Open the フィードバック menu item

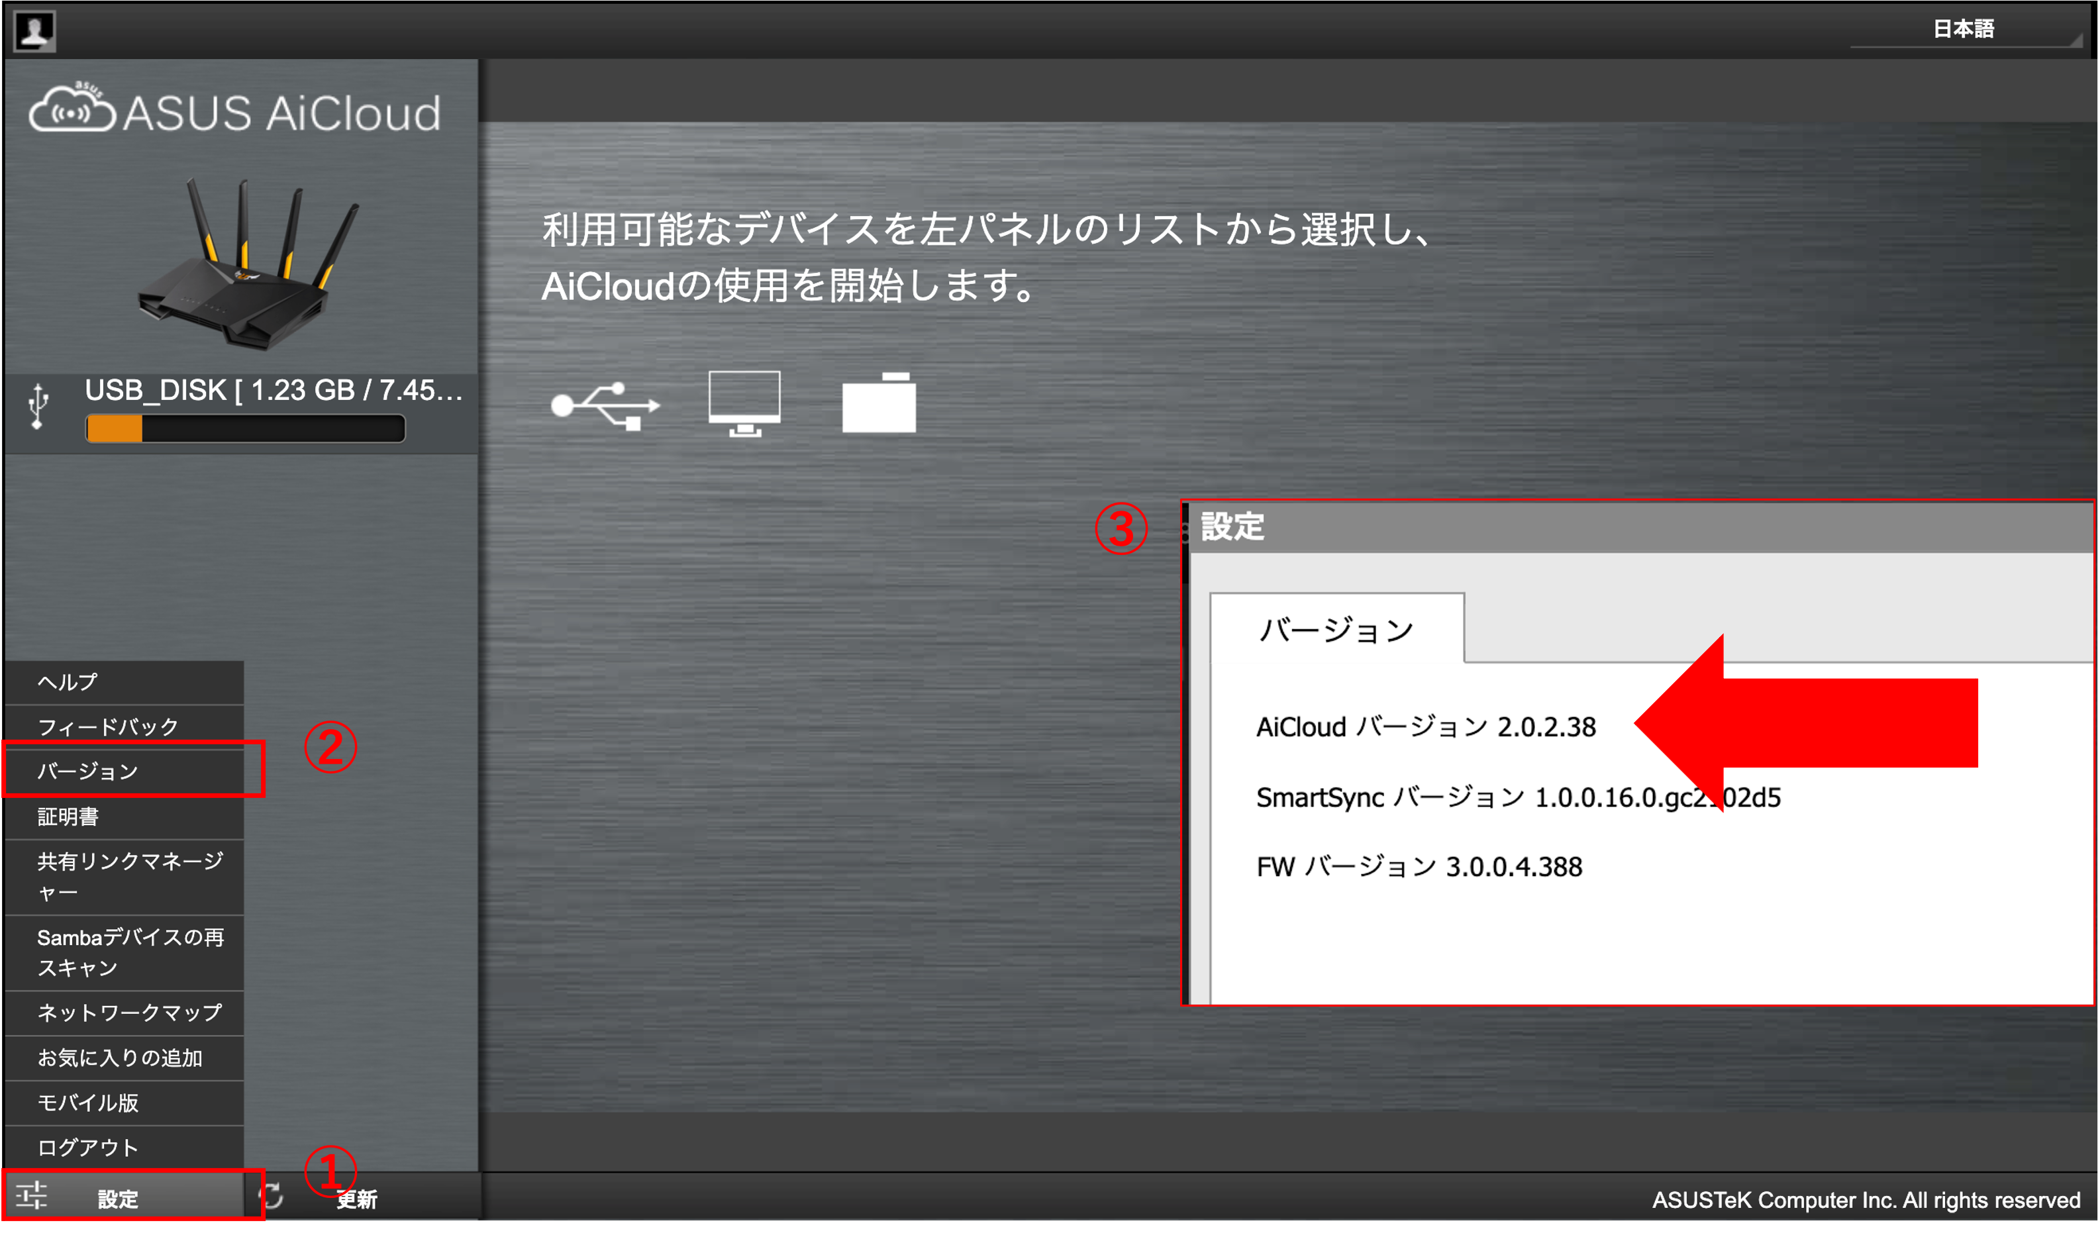(x=125, y=726)
